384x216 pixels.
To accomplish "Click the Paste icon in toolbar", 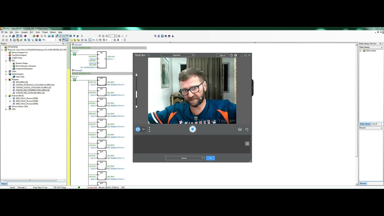I will click(18, 40).
